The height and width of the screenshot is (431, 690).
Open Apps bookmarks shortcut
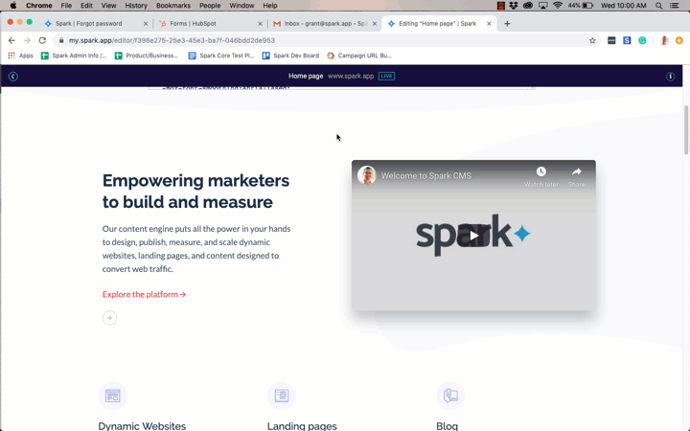coord(21,56)
